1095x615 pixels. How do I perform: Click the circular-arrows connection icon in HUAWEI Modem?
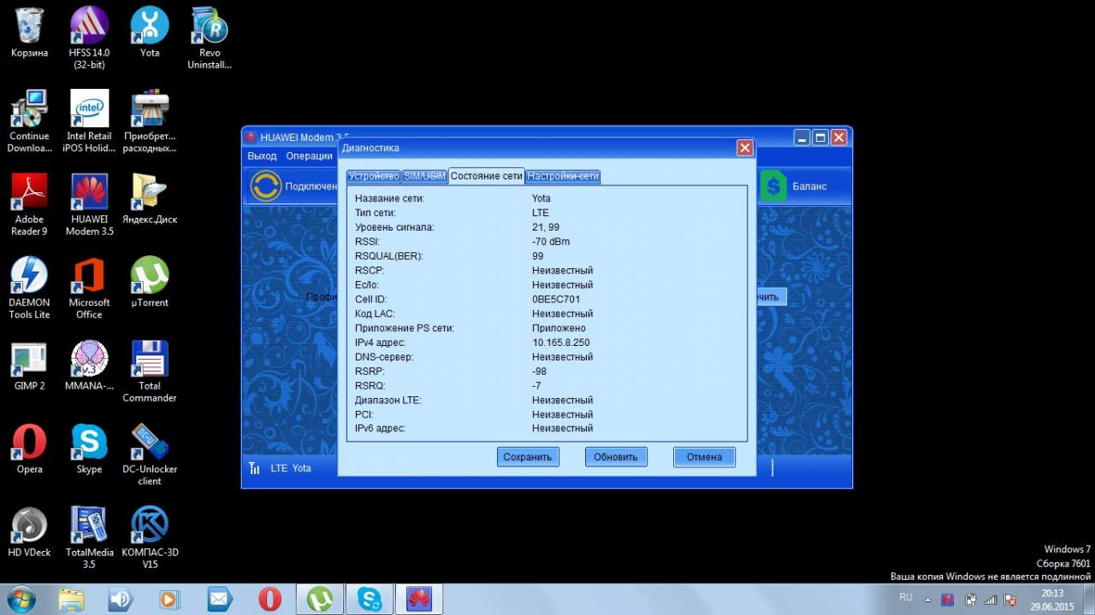coord(266,185)
